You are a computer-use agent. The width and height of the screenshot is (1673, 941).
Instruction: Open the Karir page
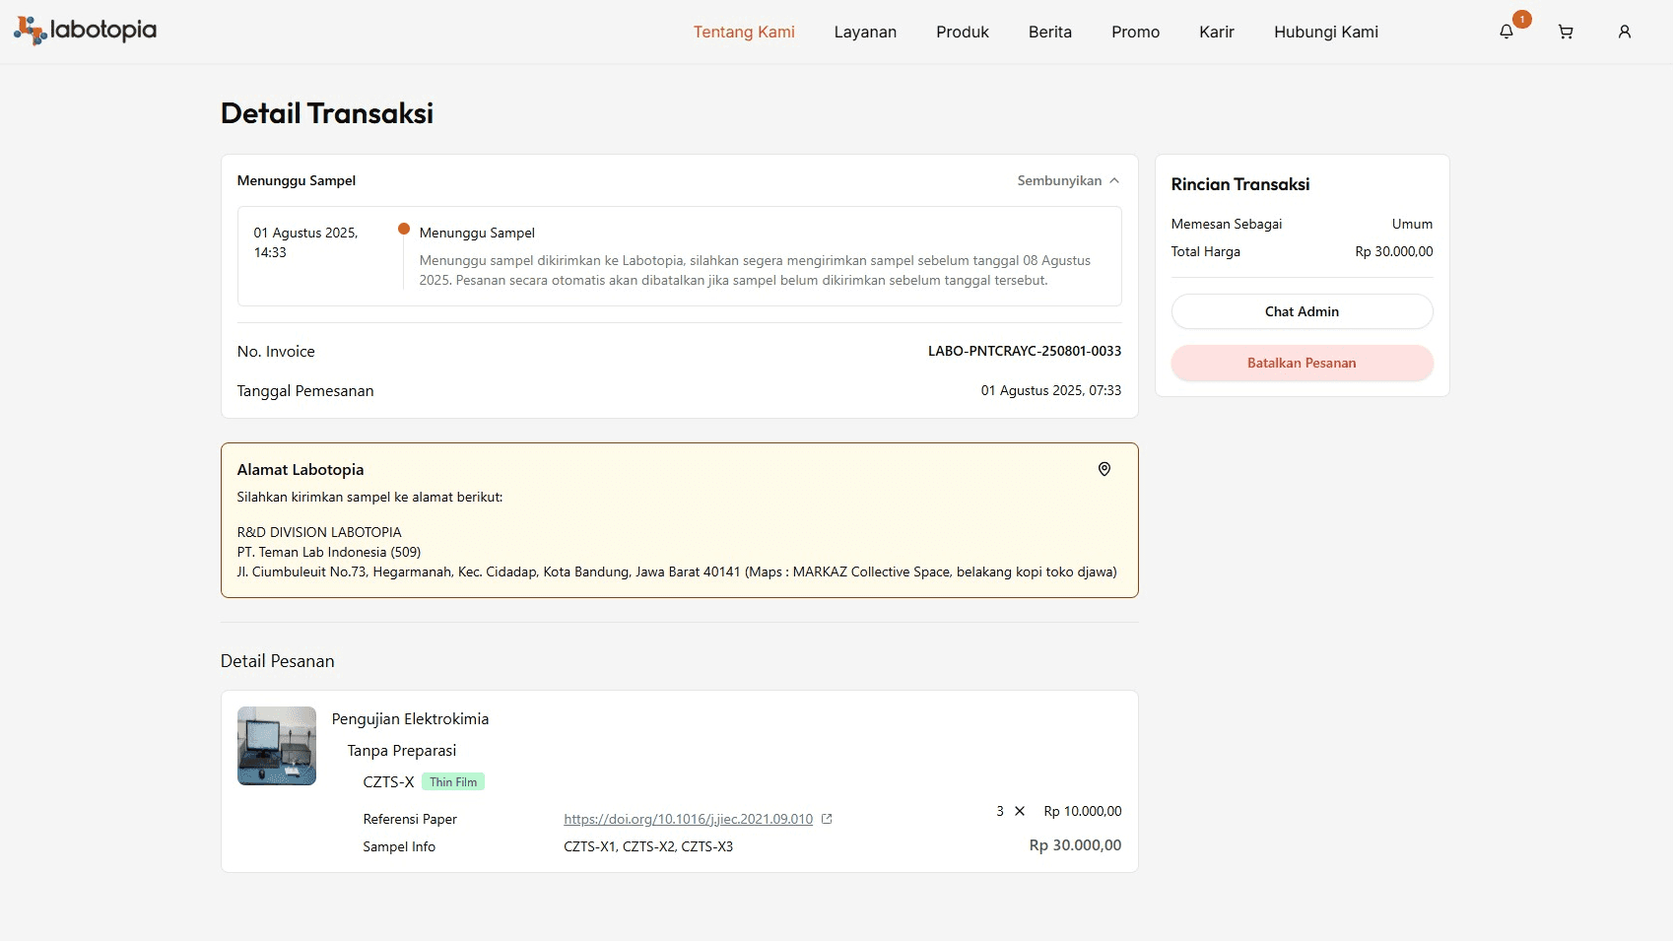(x=1216, y=32)
